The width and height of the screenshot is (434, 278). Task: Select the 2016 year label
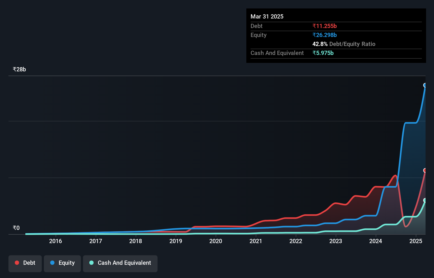pos(55,241)
